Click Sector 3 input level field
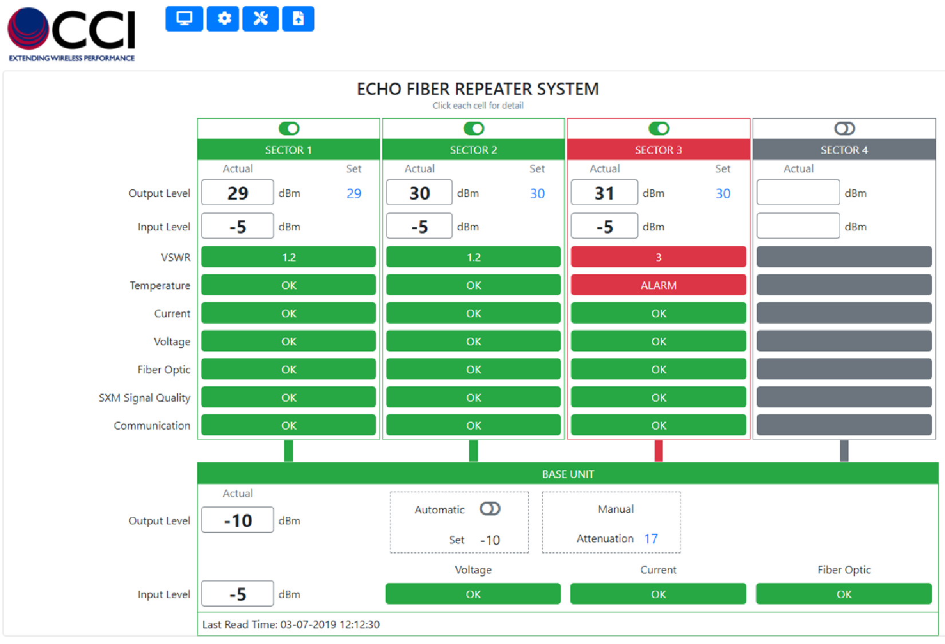This screenshot has height=644, width=945. point(604,226)
